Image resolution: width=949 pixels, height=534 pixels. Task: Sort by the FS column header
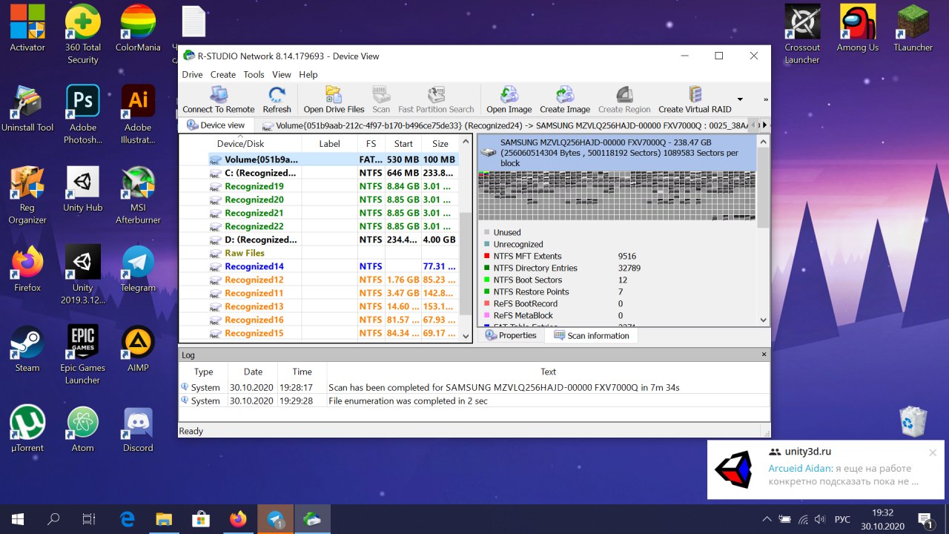pyautogui.click(x=371, y=144)
